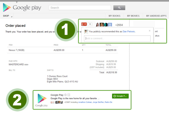This screenshot has width=169, height=115.
Task: Click the +1 count bubble showing 10
Action: click(x=90, y=24)
